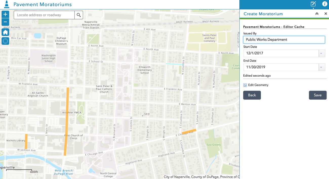This screenshot has height=179, width=329.
Task: Click the DuPage Children's Museum map label
Action: click(x=61, y=41)
